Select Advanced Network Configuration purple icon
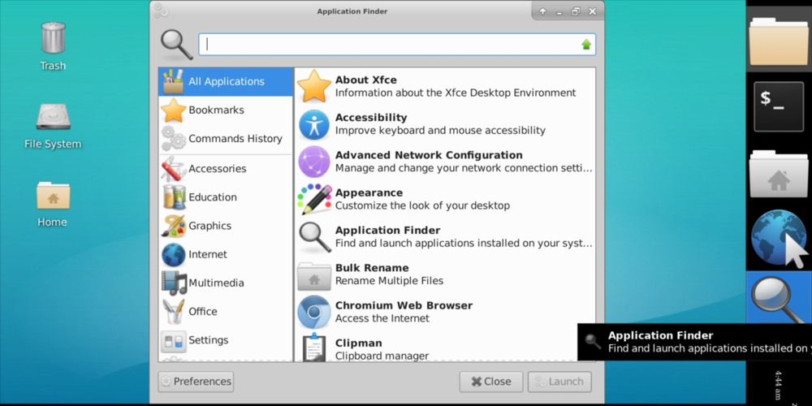812x406 pixels. [313, 162]
